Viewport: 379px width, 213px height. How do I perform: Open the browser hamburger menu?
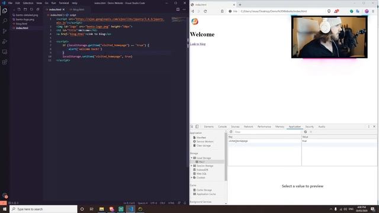(x=373, y=11)
